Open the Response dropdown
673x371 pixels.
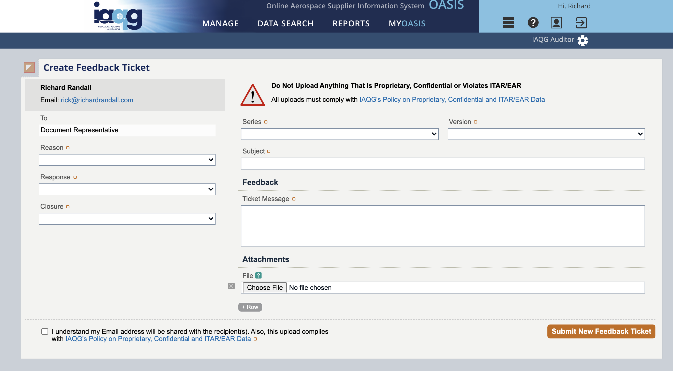pyautogui.click(x=127, y=189)
